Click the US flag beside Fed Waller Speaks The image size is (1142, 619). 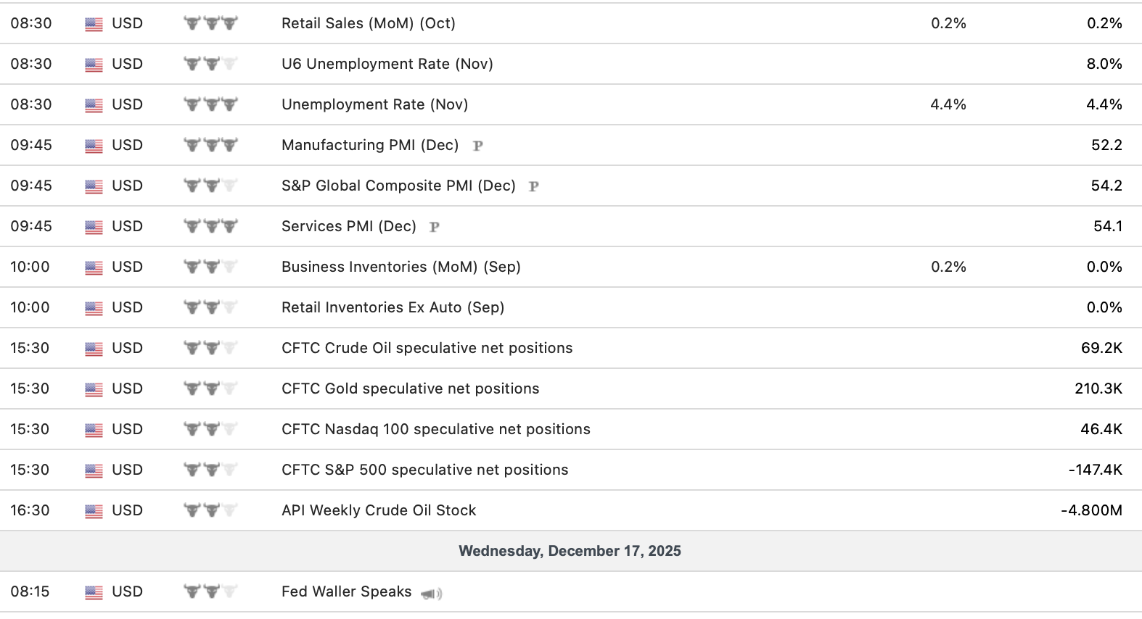(94, 592)
